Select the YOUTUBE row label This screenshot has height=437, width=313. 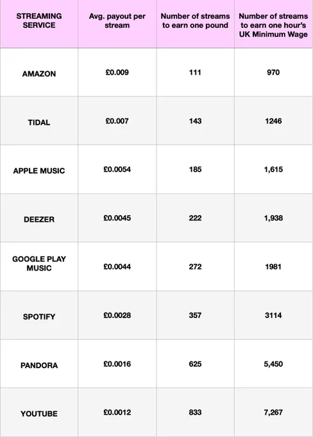(x=39, y=414)
